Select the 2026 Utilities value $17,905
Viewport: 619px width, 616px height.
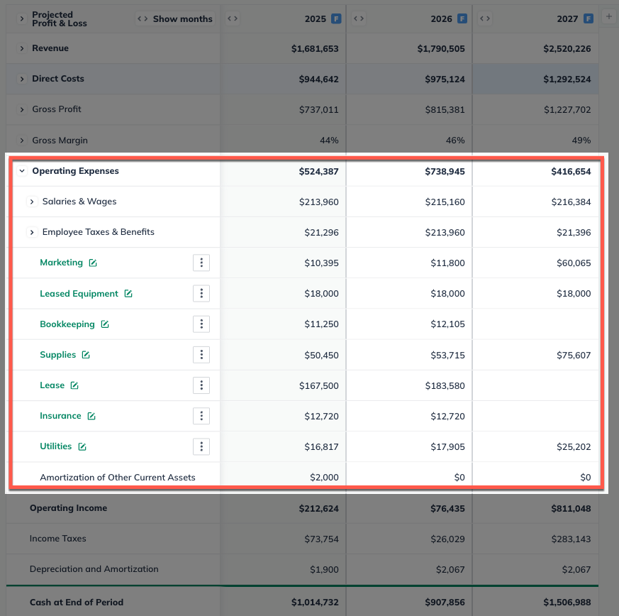447,447
